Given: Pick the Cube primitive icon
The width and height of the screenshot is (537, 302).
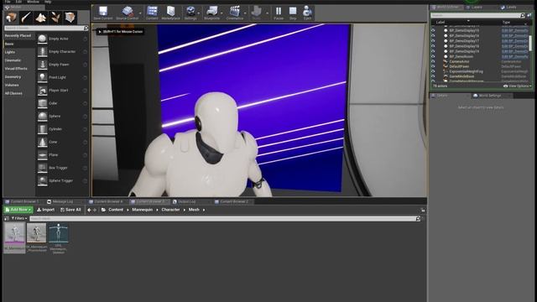Looking at the screenshot, I should coord(43,103).
